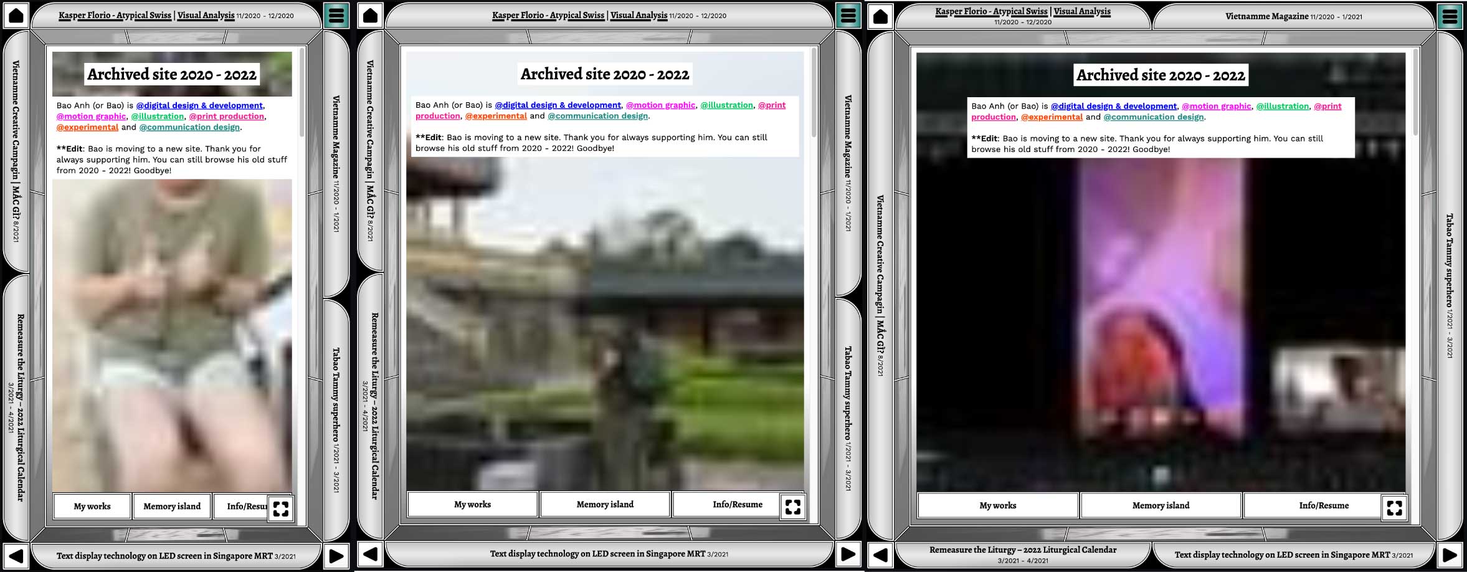The image size is (1467, 572).
Task: Open the Vietnamme Magazine top tab in rightmost layout
Action: click(x=1293, y=16)
